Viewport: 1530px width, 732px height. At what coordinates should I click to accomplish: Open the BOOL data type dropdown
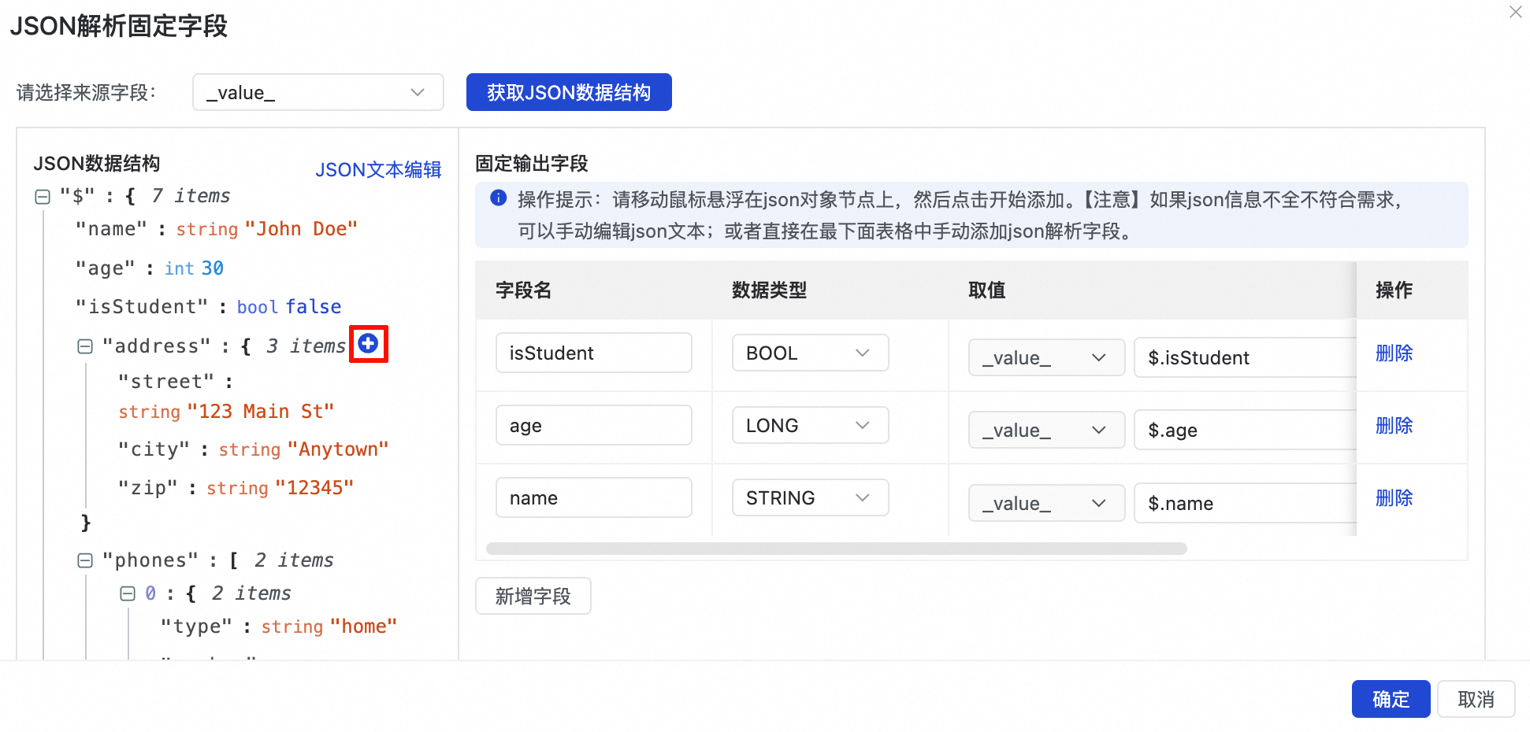[x=809, y=353]
